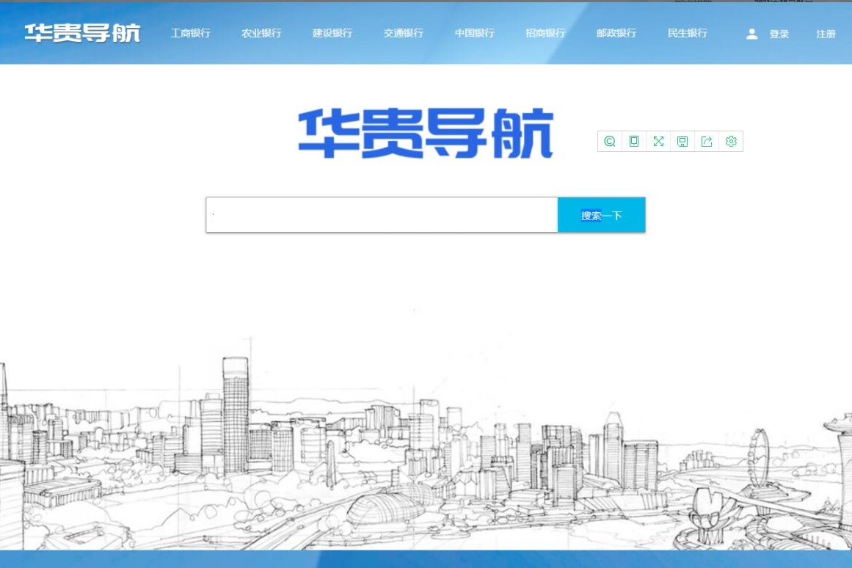The width and height of the screenshot is (852, 568).
Task: Click the 招商银行 navigation link
Action: [545, 33]
